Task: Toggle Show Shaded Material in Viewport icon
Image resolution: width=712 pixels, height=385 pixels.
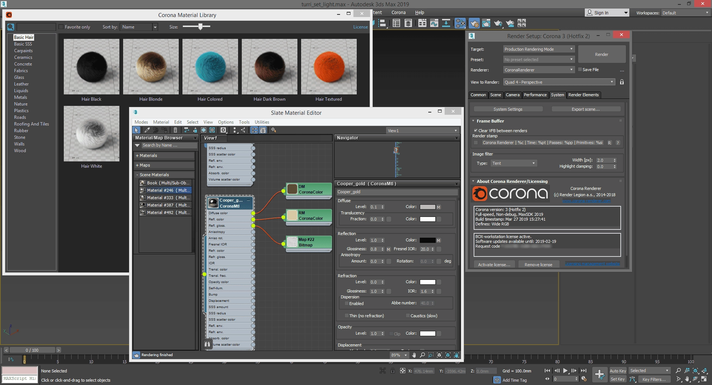Action: click(x=204, y=130)
